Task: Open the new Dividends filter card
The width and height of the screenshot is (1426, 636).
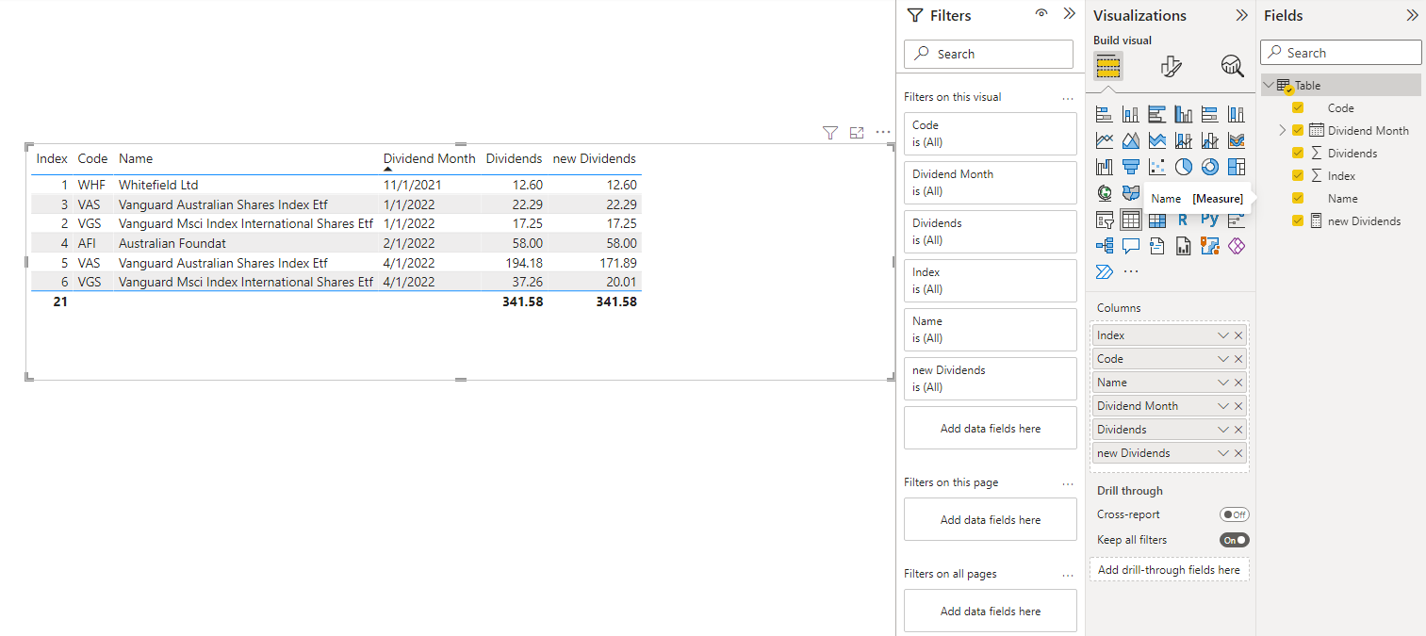Action: coord(990,379)
